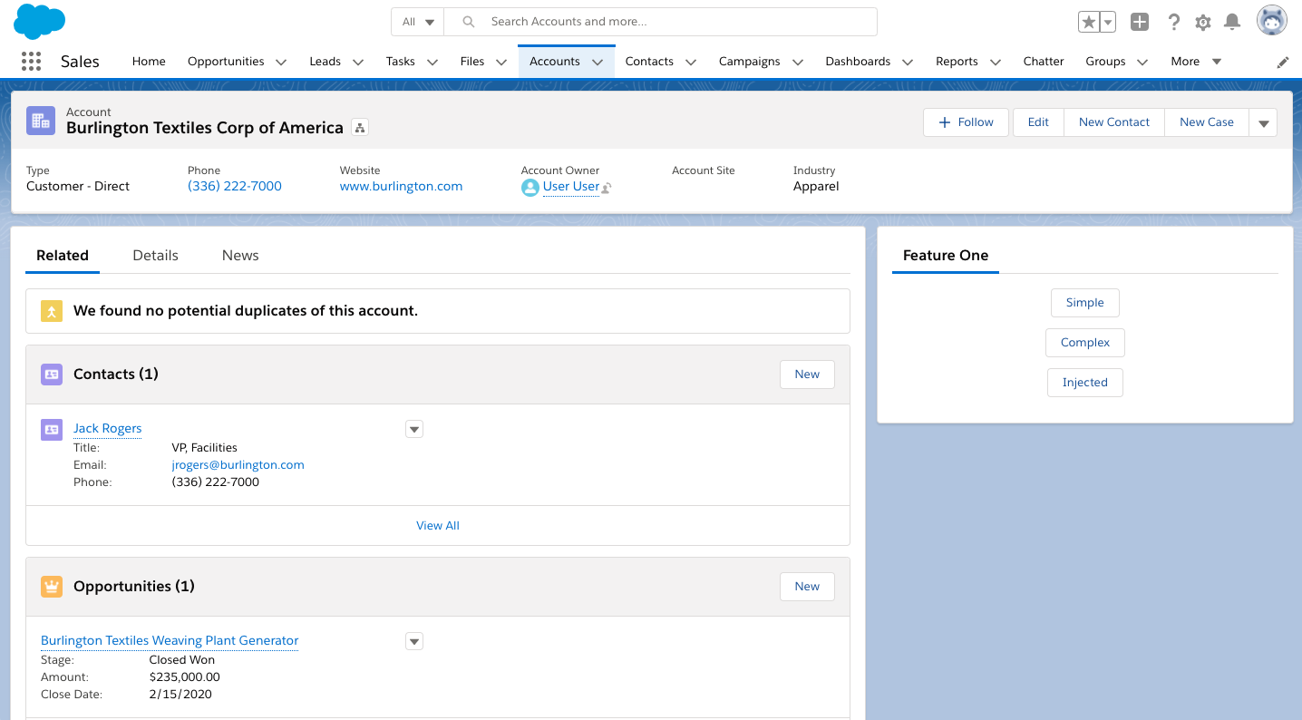
Task: Open Weaving Plant Generator row actions dropdown
Action: [414, 642]
